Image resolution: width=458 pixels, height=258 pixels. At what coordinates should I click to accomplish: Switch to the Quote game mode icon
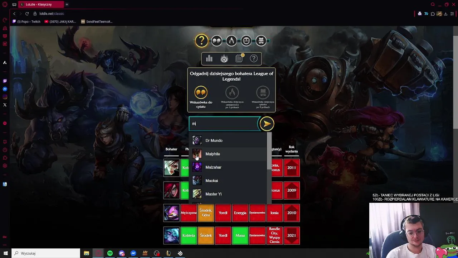[216, 41]
